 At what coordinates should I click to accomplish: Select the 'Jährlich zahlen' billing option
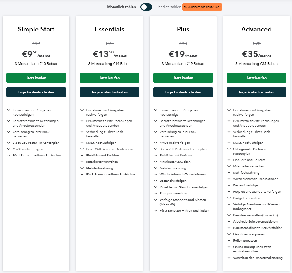169,7
